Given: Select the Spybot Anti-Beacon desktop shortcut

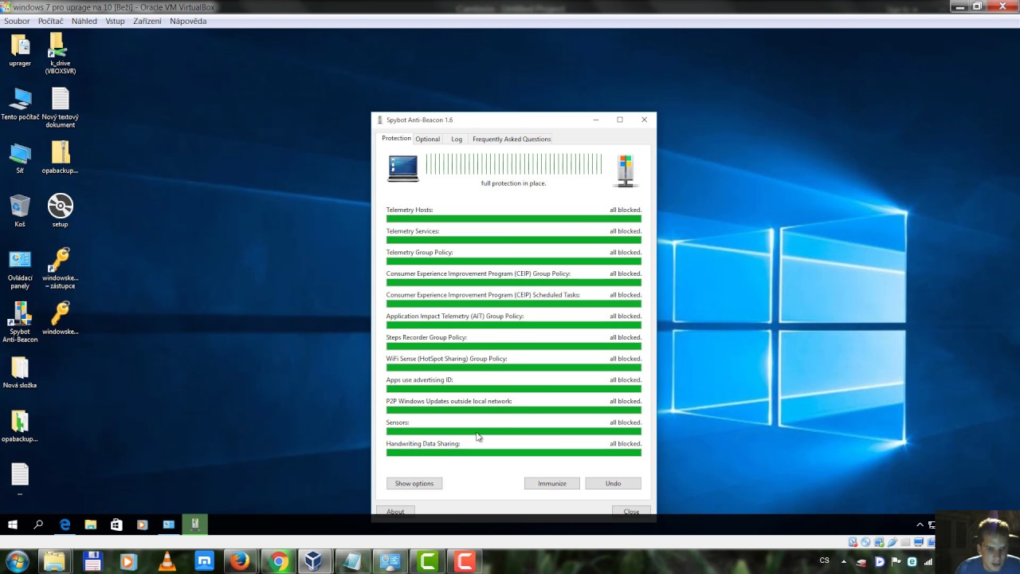Looking at the screenshot, I should coord(20,323).
